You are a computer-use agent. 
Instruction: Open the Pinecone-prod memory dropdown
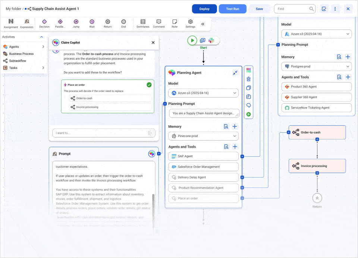[204, 136]
